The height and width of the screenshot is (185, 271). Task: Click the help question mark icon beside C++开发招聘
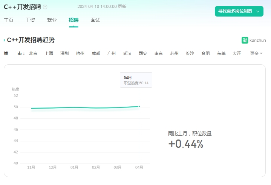click(x=45, y=7)
